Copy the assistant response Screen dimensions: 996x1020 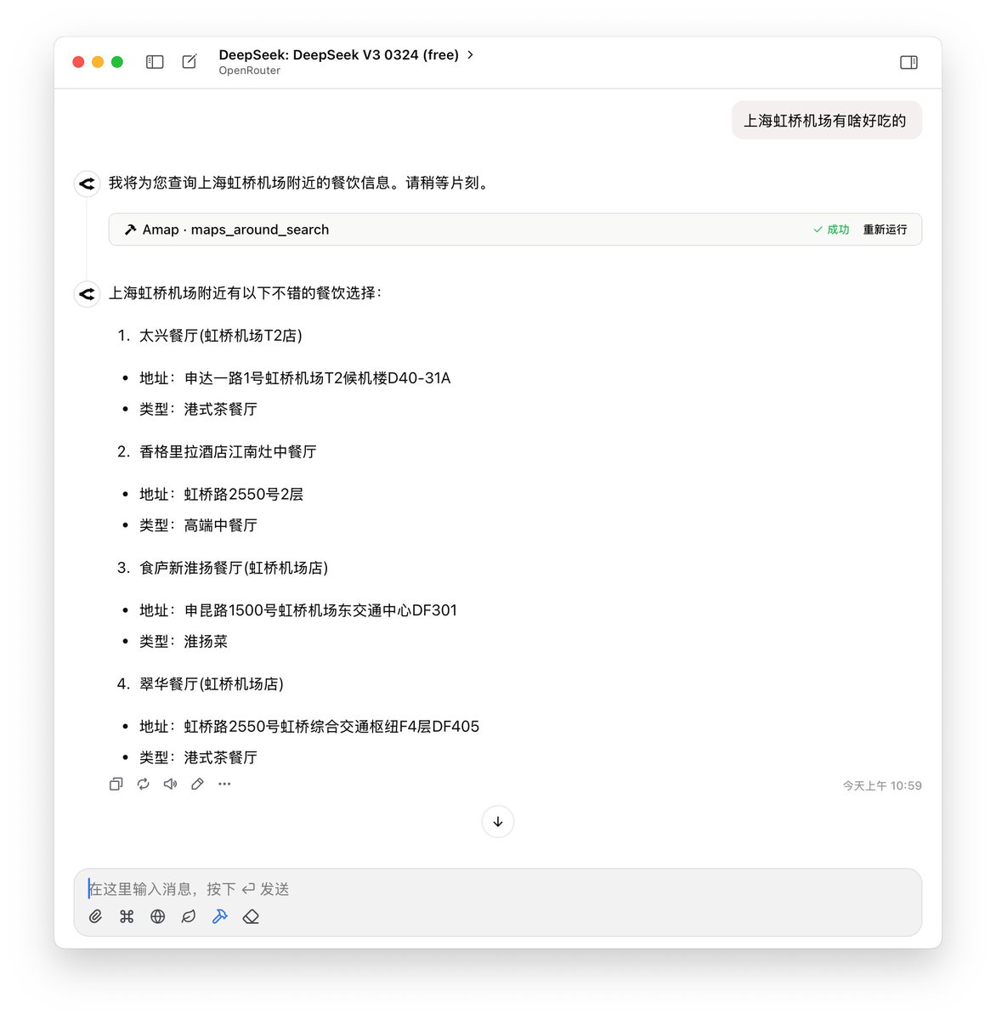click(x=116, y=784)
